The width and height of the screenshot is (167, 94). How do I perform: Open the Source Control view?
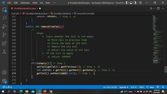click(x=4, y=35)
